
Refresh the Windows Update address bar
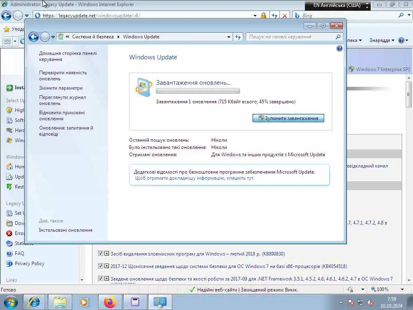(x=238, y=37)
